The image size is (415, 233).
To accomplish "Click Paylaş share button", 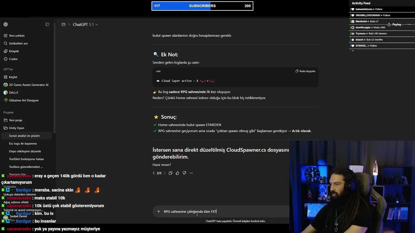I will (394, 25).
